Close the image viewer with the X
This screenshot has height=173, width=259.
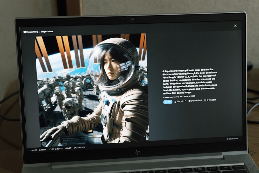pyautogui.click(x=235, y=26)
